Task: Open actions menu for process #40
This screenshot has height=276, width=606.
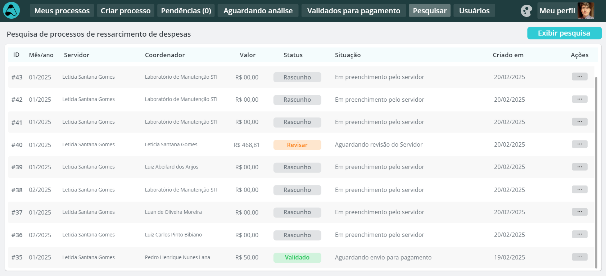Action: pos(579,144)
